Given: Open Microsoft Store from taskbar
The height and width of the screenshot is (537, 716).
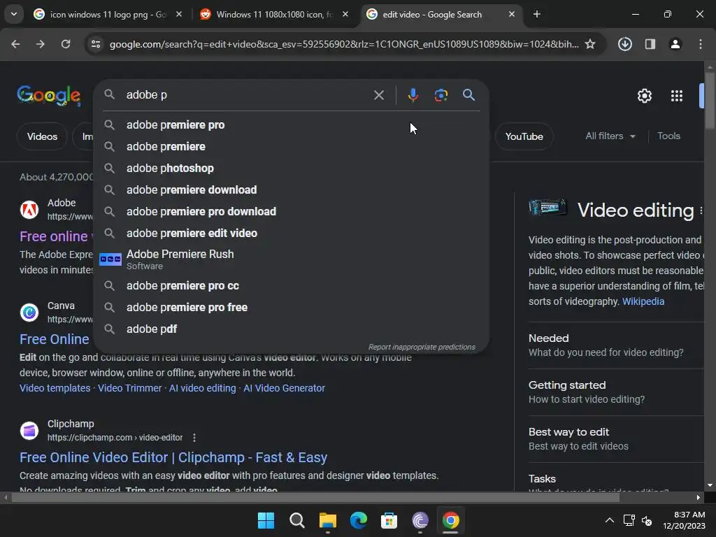Looking at the screenshot, I should (389, 520).
